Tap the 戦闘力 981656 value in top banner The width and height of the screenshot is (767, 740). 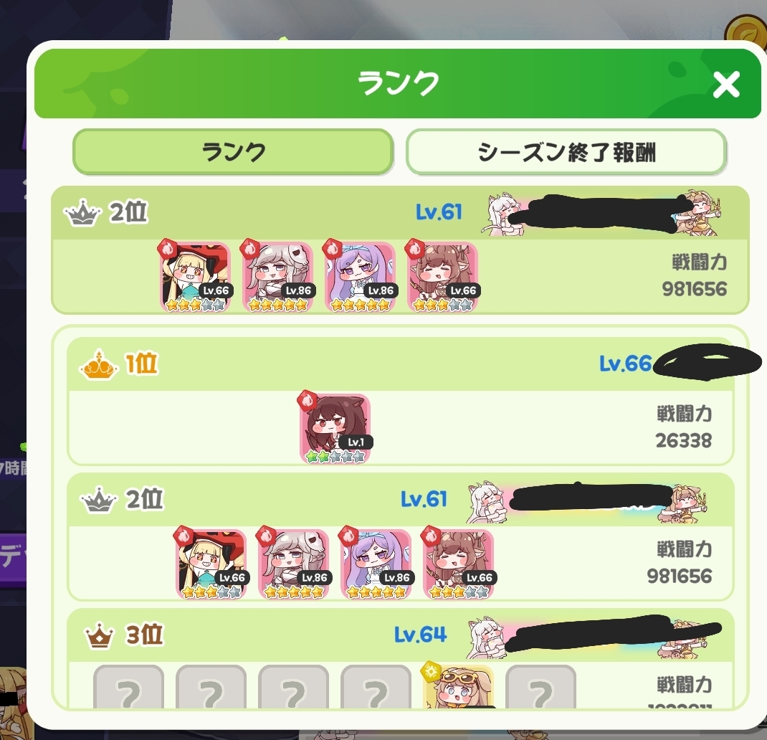[694, 289]
